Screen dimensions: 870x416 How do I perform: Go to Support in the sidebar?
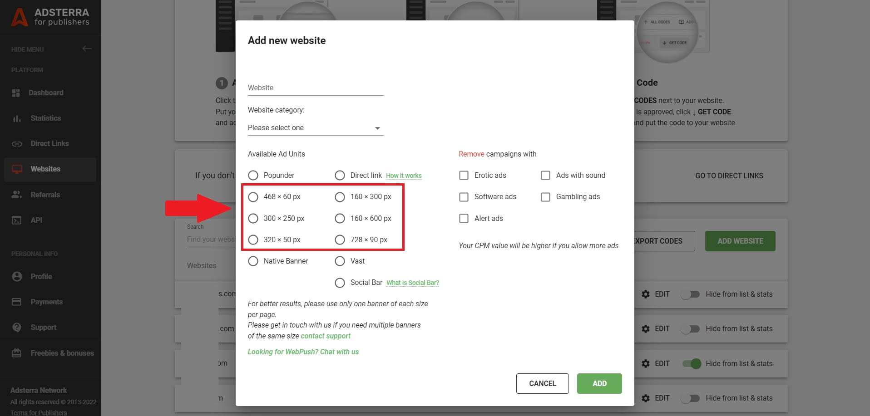(43, 327)
